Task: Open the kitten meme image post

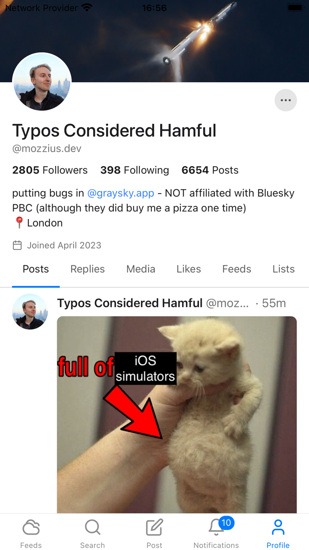Action: point(177,415)
